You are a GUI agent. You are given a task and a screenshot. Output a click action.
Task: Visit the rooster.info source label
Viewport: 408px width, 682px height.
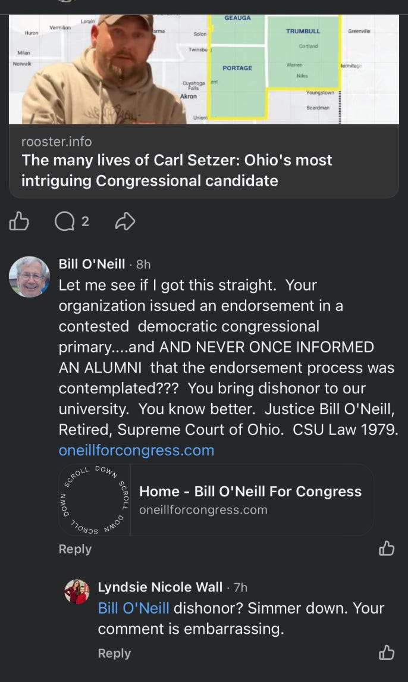tap(57, 142)
